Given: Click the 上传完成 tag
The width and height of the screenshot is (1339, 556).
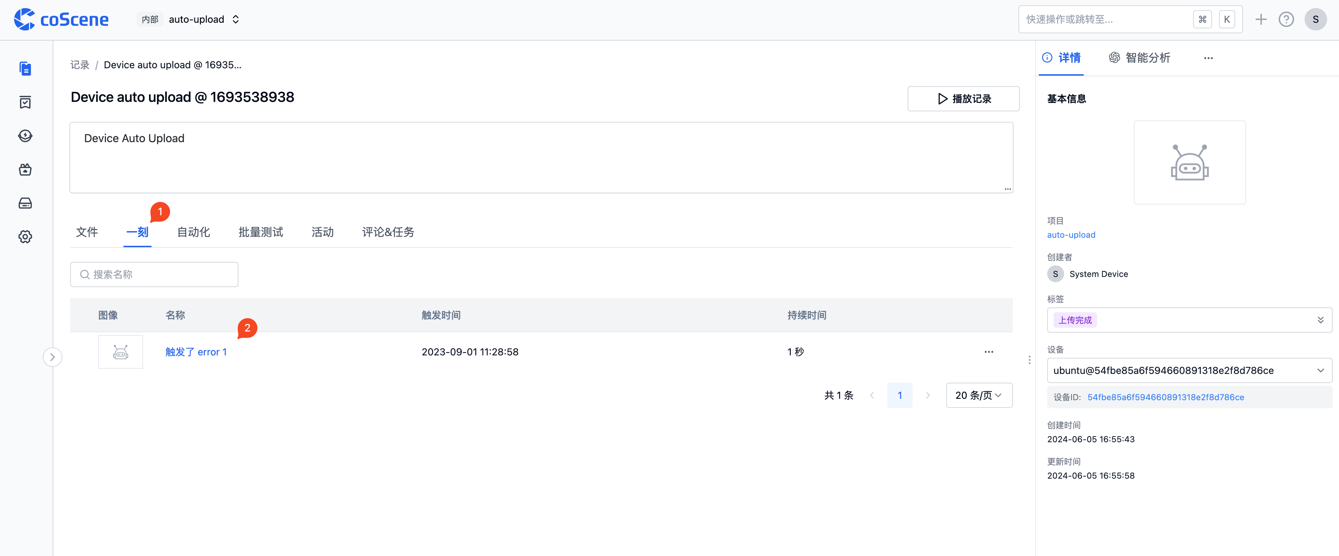Looking at the screenshot, I should click(1075, 320).
